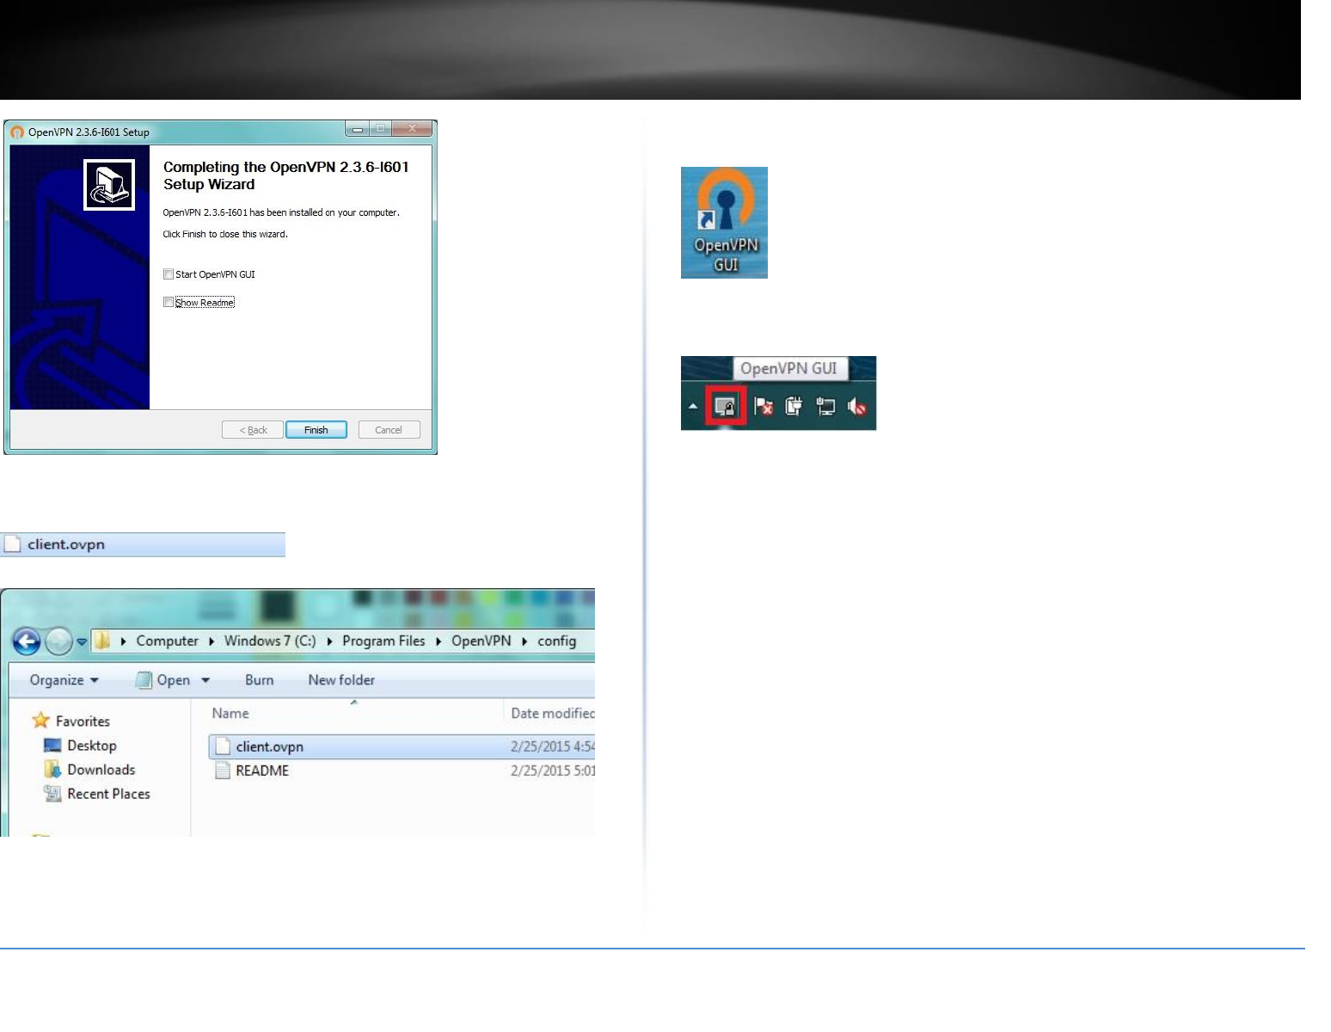Toggle the Show Readme checkbox
Screen dimensions: 1331x1032
(169, 302)
